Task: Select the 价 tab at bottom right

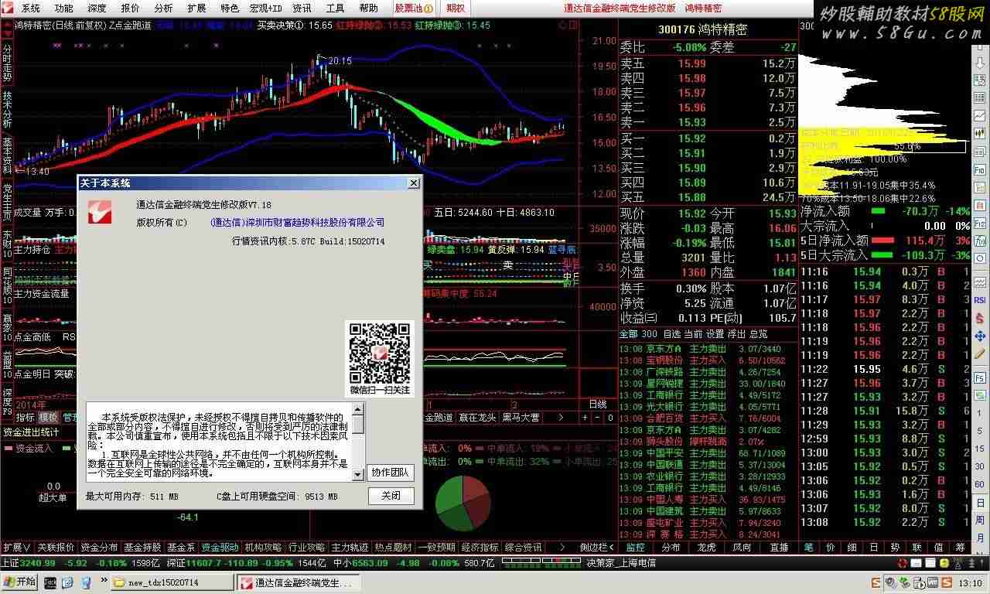Action: pyautogui.click(x=830, y=548)
